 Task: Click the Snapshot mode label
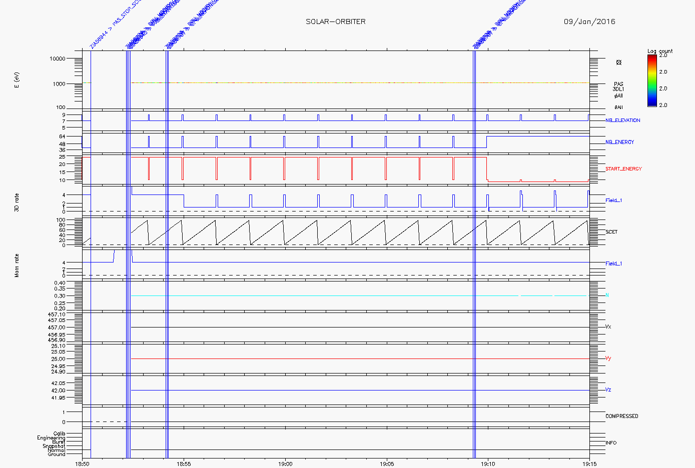point(54,446)
